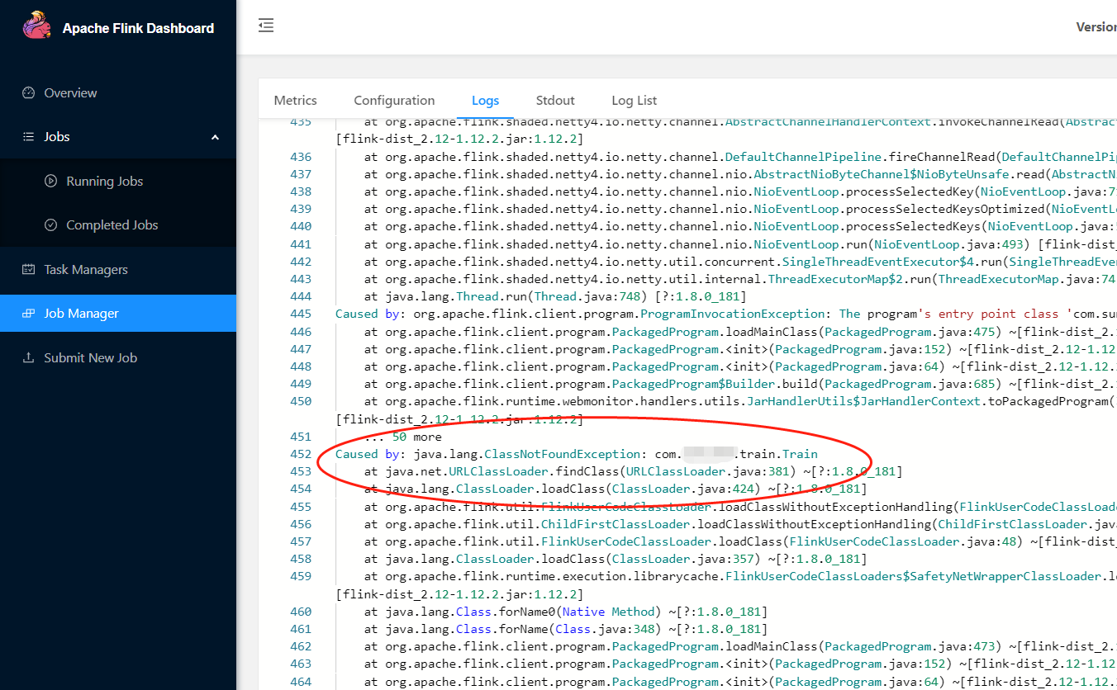Click the Submit New Job upload icon
The height and width of the screenshot is (690, 1117).
click(x=29, y=358)
